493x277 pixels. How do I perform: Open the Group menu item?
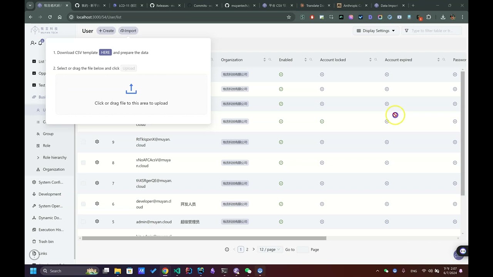tap(48, 134)
